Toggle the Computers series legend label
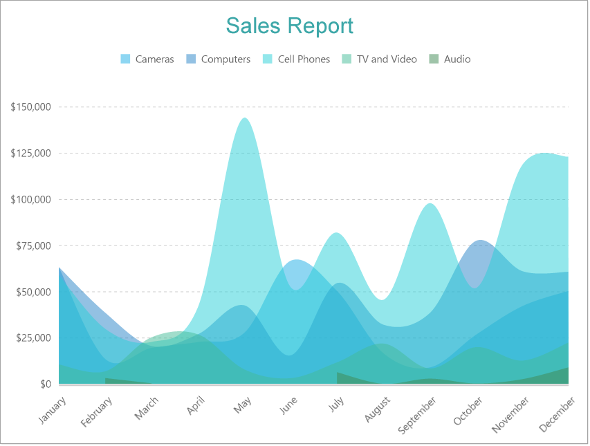Image resolution: width=590 pixels, height=446 pixels. 225,59
